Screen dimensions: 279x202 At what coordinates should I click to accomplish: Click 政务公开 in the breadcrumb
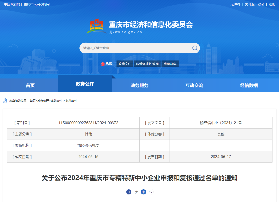(43, 101)
